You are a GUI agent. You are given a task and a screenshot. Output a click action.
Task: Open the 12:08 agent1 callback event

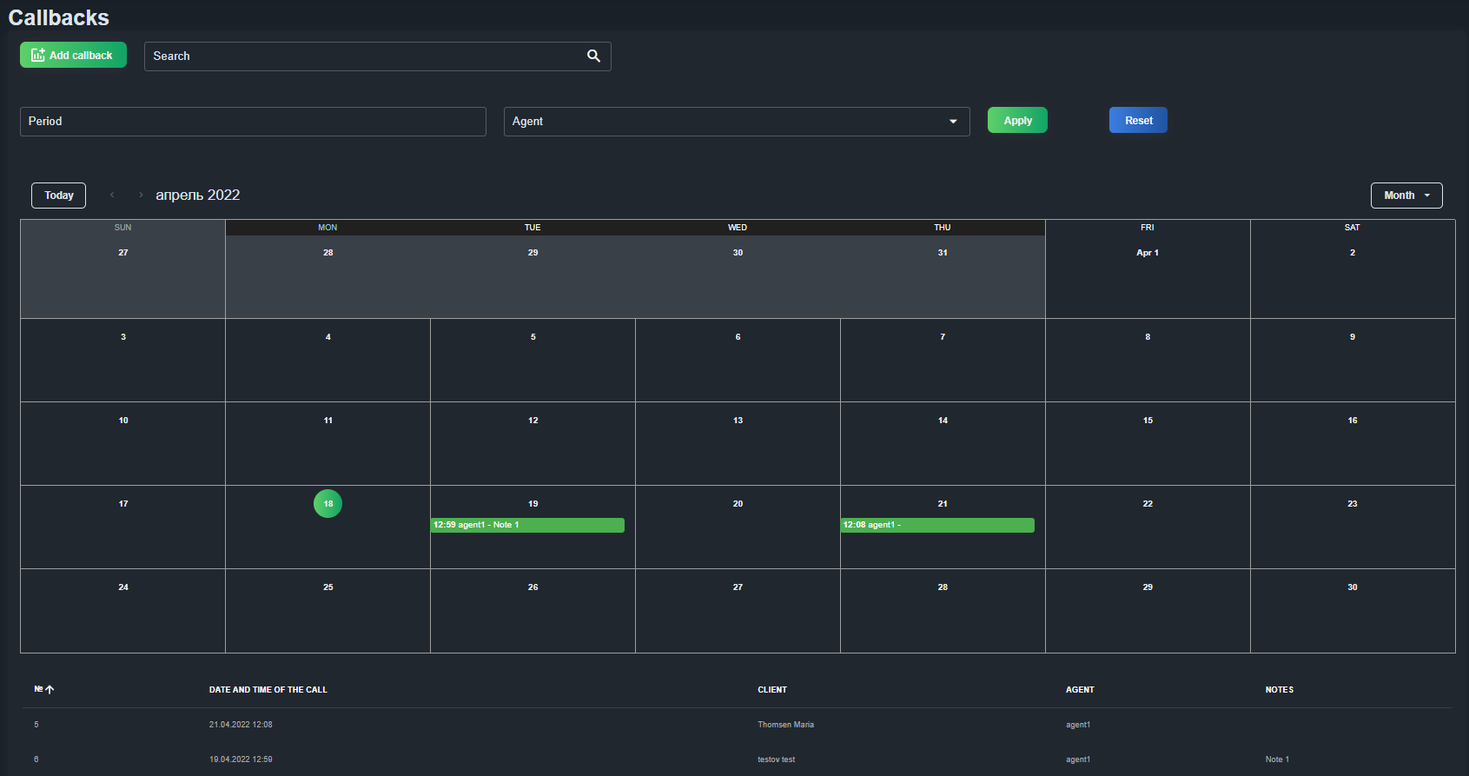[937, 525]
